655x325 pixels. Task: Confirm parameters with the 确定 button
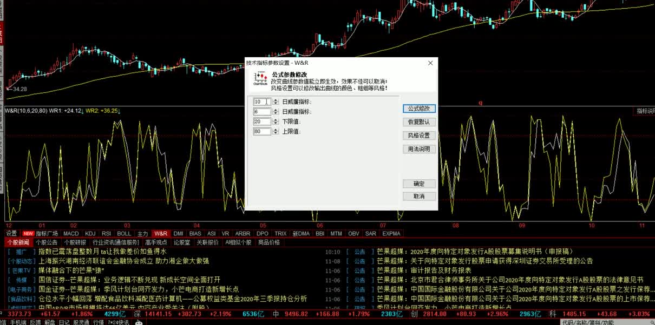tap(419, 184)
